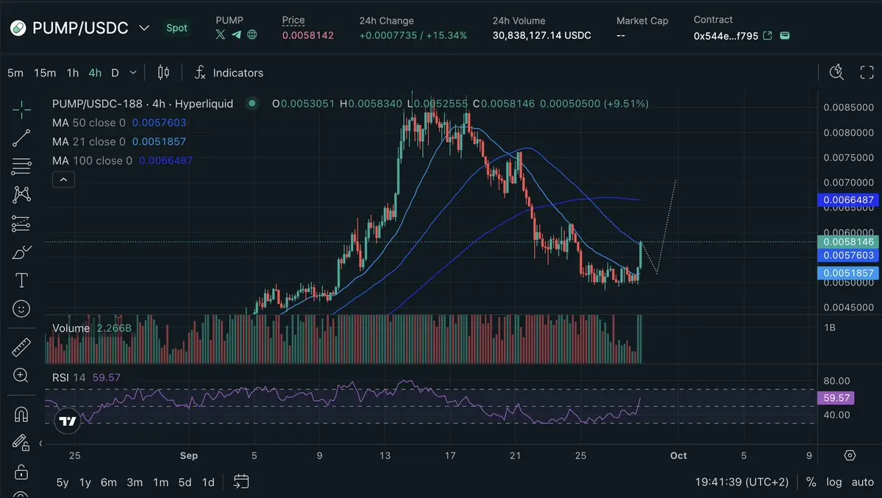
Task: Select the crosshair cursor tool
Action: click(21, 110)
